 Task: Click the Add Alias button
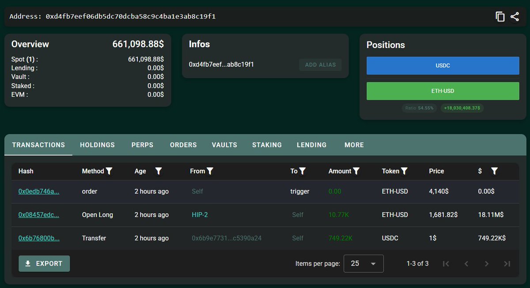[x=320, y=65]
